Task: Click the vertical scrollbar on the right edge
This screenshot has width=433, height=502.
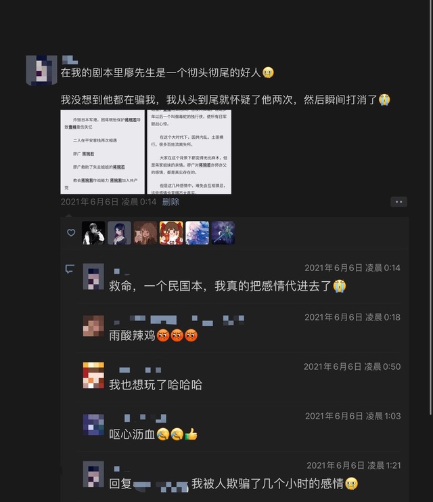Action: point(431,208)
